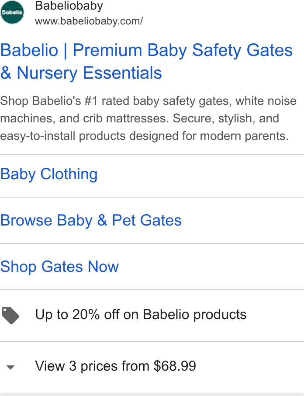This screenshot has height=396, width=304.
Task: Click the 'easy-to-install products' description line
Action: [144, 136]
